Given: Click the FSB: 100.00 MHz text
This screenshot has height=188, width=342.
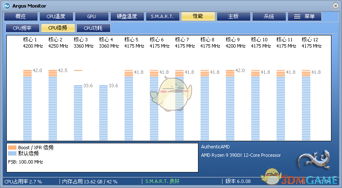Looking at the screenshot, I should (x=25, y=162).
